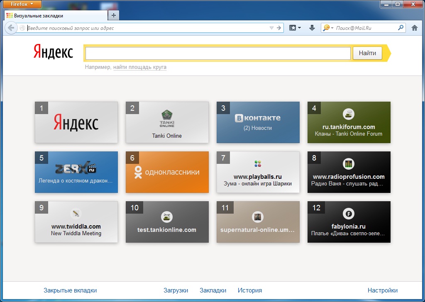The image size is (425, 302).
Task: Maximize the Firefox window
Action: (398, 4)
